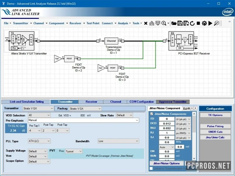The width and height of the screenshot is (235, 176).
Task: Click the Aggr triangle feeding FEXT ID 3
Action: (101, 68)
